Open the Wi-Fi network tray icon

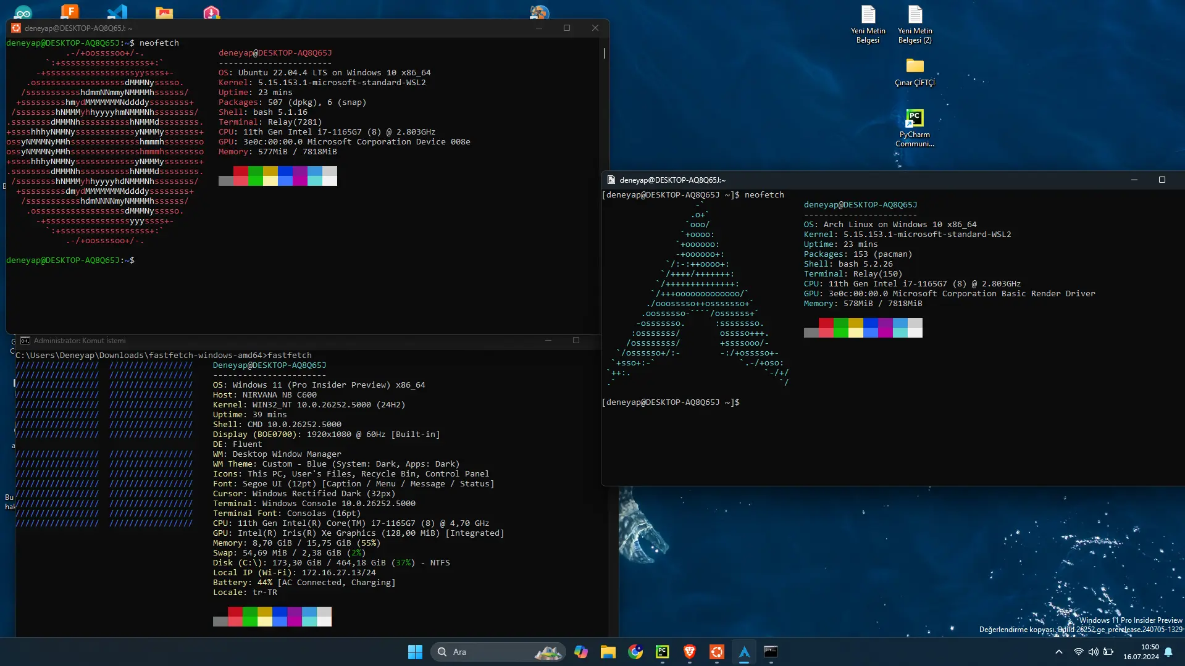coord(1078,652)
